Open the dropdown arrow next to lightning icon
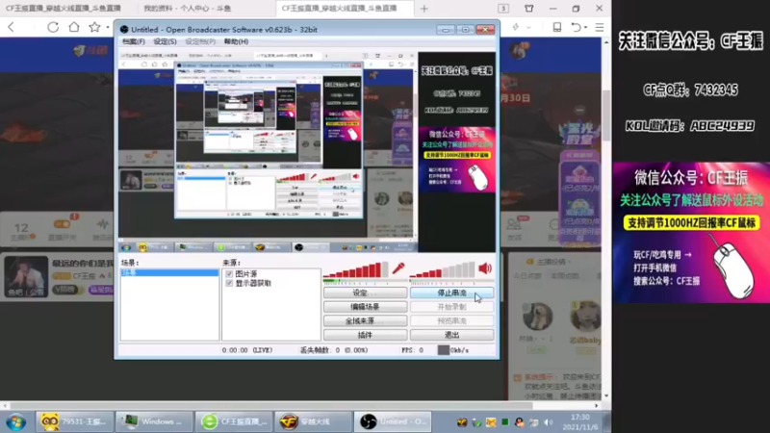Viewport: 770px width, 433px height. coord(528,28)
